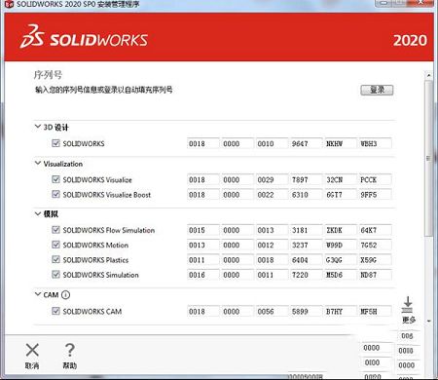The height and width of the screenshot is (380, 438).
Task: Open 帮助 help question mark icon
Action: pos(69,350)
